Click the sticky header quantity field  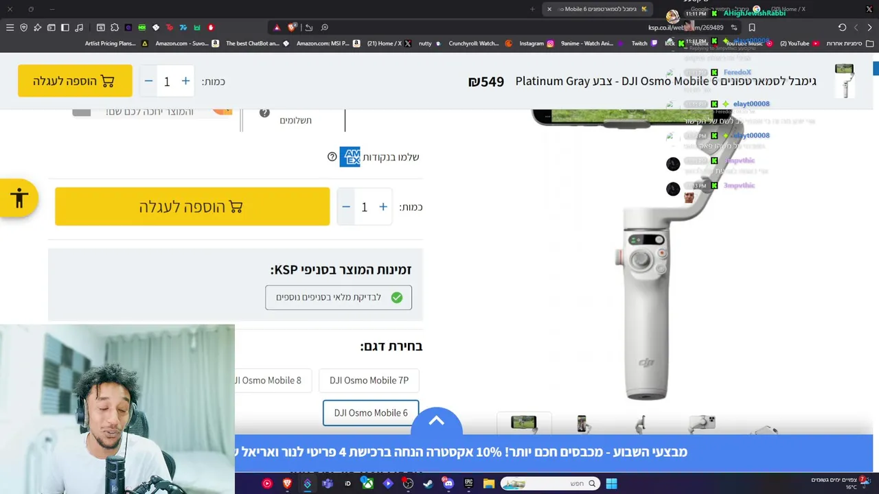tap(167, 82)
